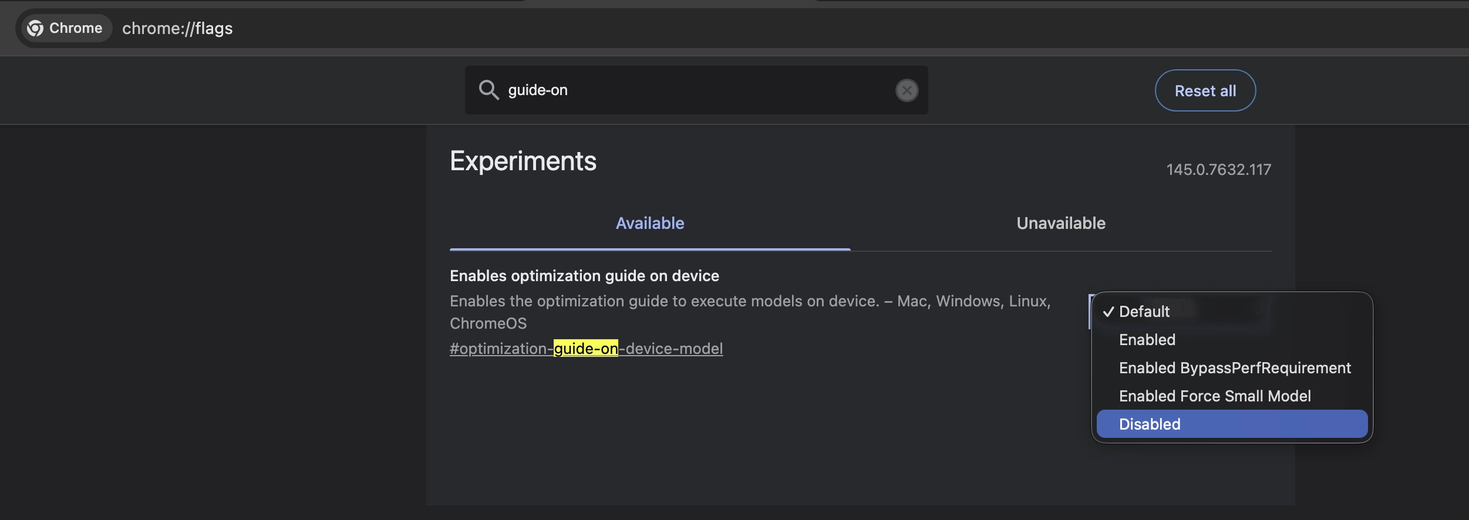1469x520 pixels.
Task: Click the Chrome logo icon in address bar
Action: pos(35,28)
